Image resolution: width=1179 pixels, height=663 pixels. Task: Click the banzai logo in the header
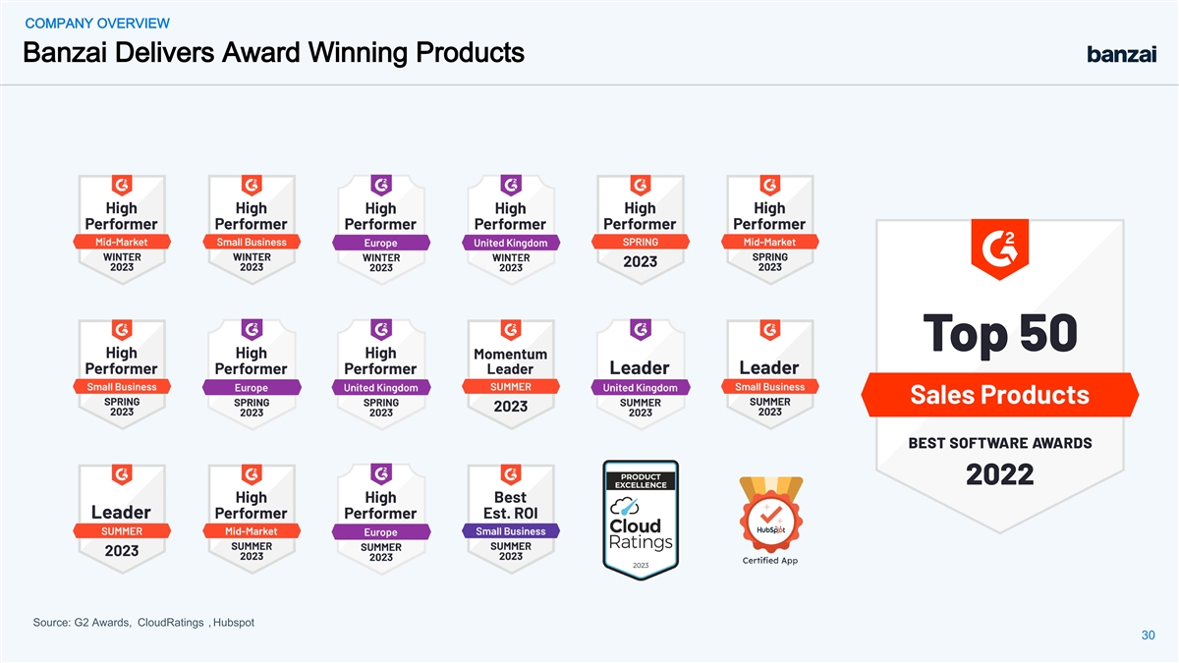click(x=1122, y=54)
